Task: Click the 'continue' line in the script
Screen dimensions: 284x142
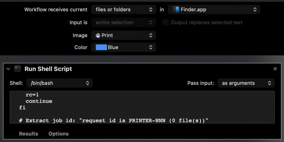Action: point(39,101)
